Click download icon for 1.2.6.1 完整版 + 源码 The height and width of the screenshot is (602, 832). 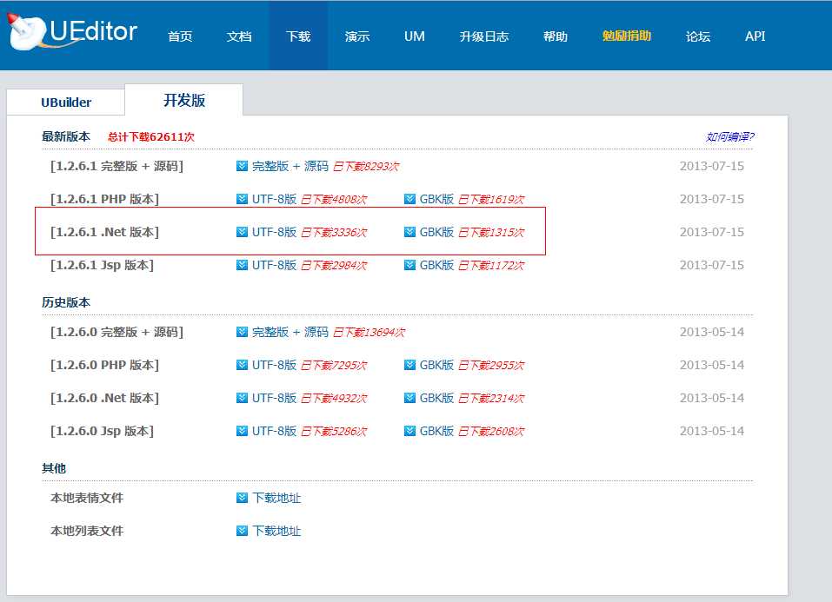[242, 166]
